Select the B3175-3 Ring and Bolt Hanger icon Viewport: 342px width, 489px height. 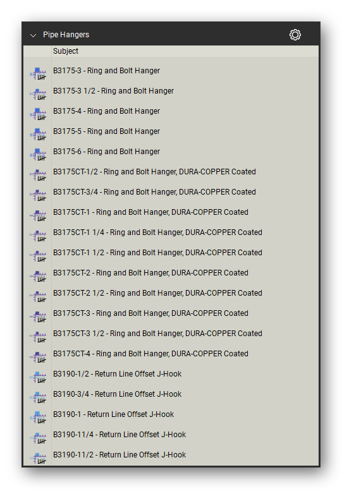tap(38, 74)
